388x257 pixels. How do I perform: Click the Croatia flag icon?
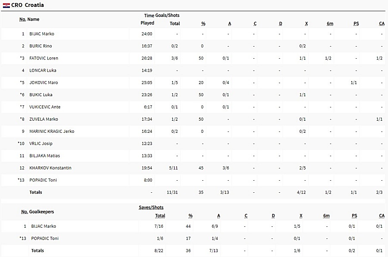point(6,6)
